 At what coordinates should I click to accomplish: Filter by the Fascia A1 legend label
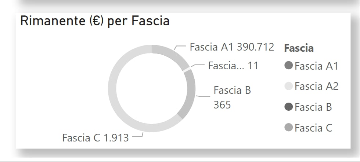(316, 66)
